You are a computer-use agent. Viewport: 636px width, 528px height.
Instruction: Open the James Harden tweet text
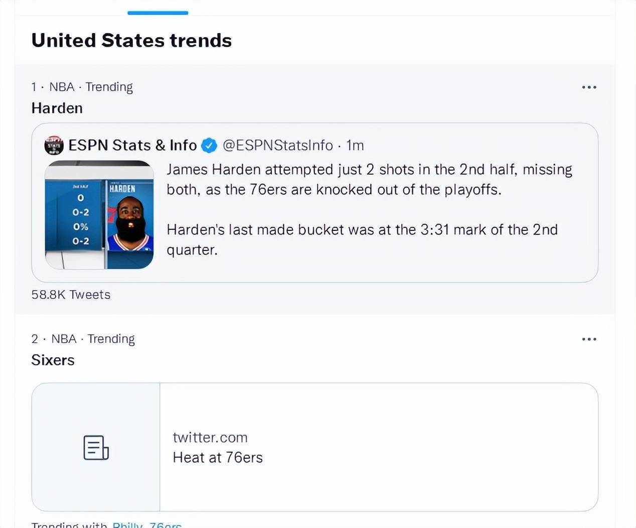point(369,209)
